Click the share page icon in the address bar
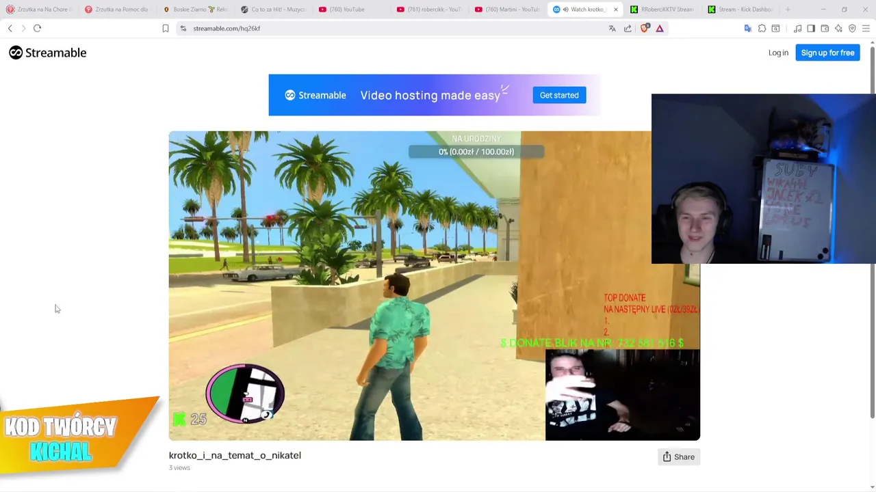 click(x=628, y=28)
